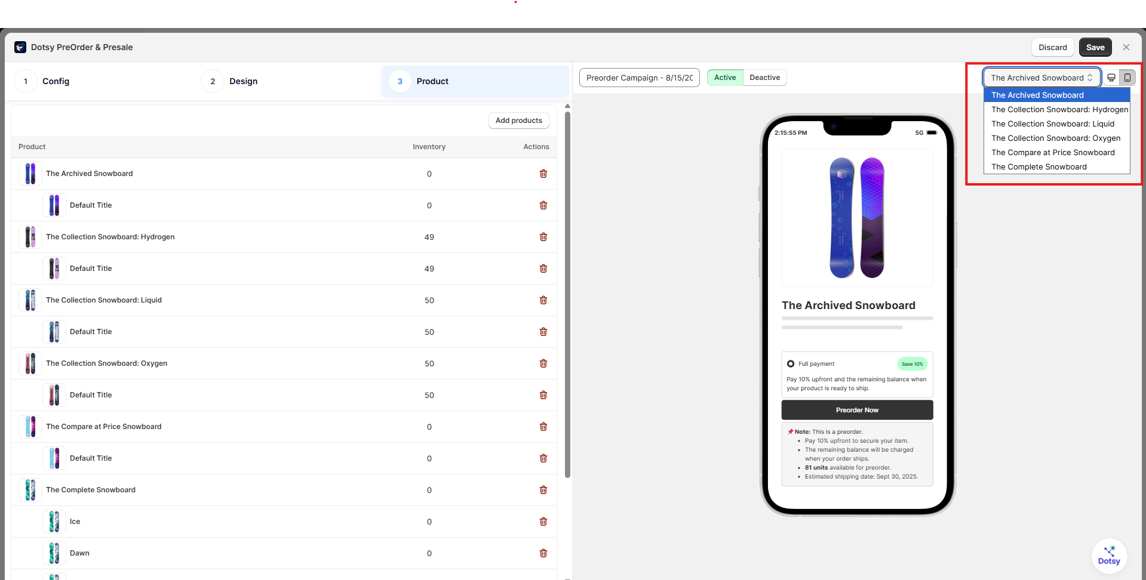Open the product preview selector dropdown
The width and height of the screenshot is (1146, 580).
pos(1041,78)
